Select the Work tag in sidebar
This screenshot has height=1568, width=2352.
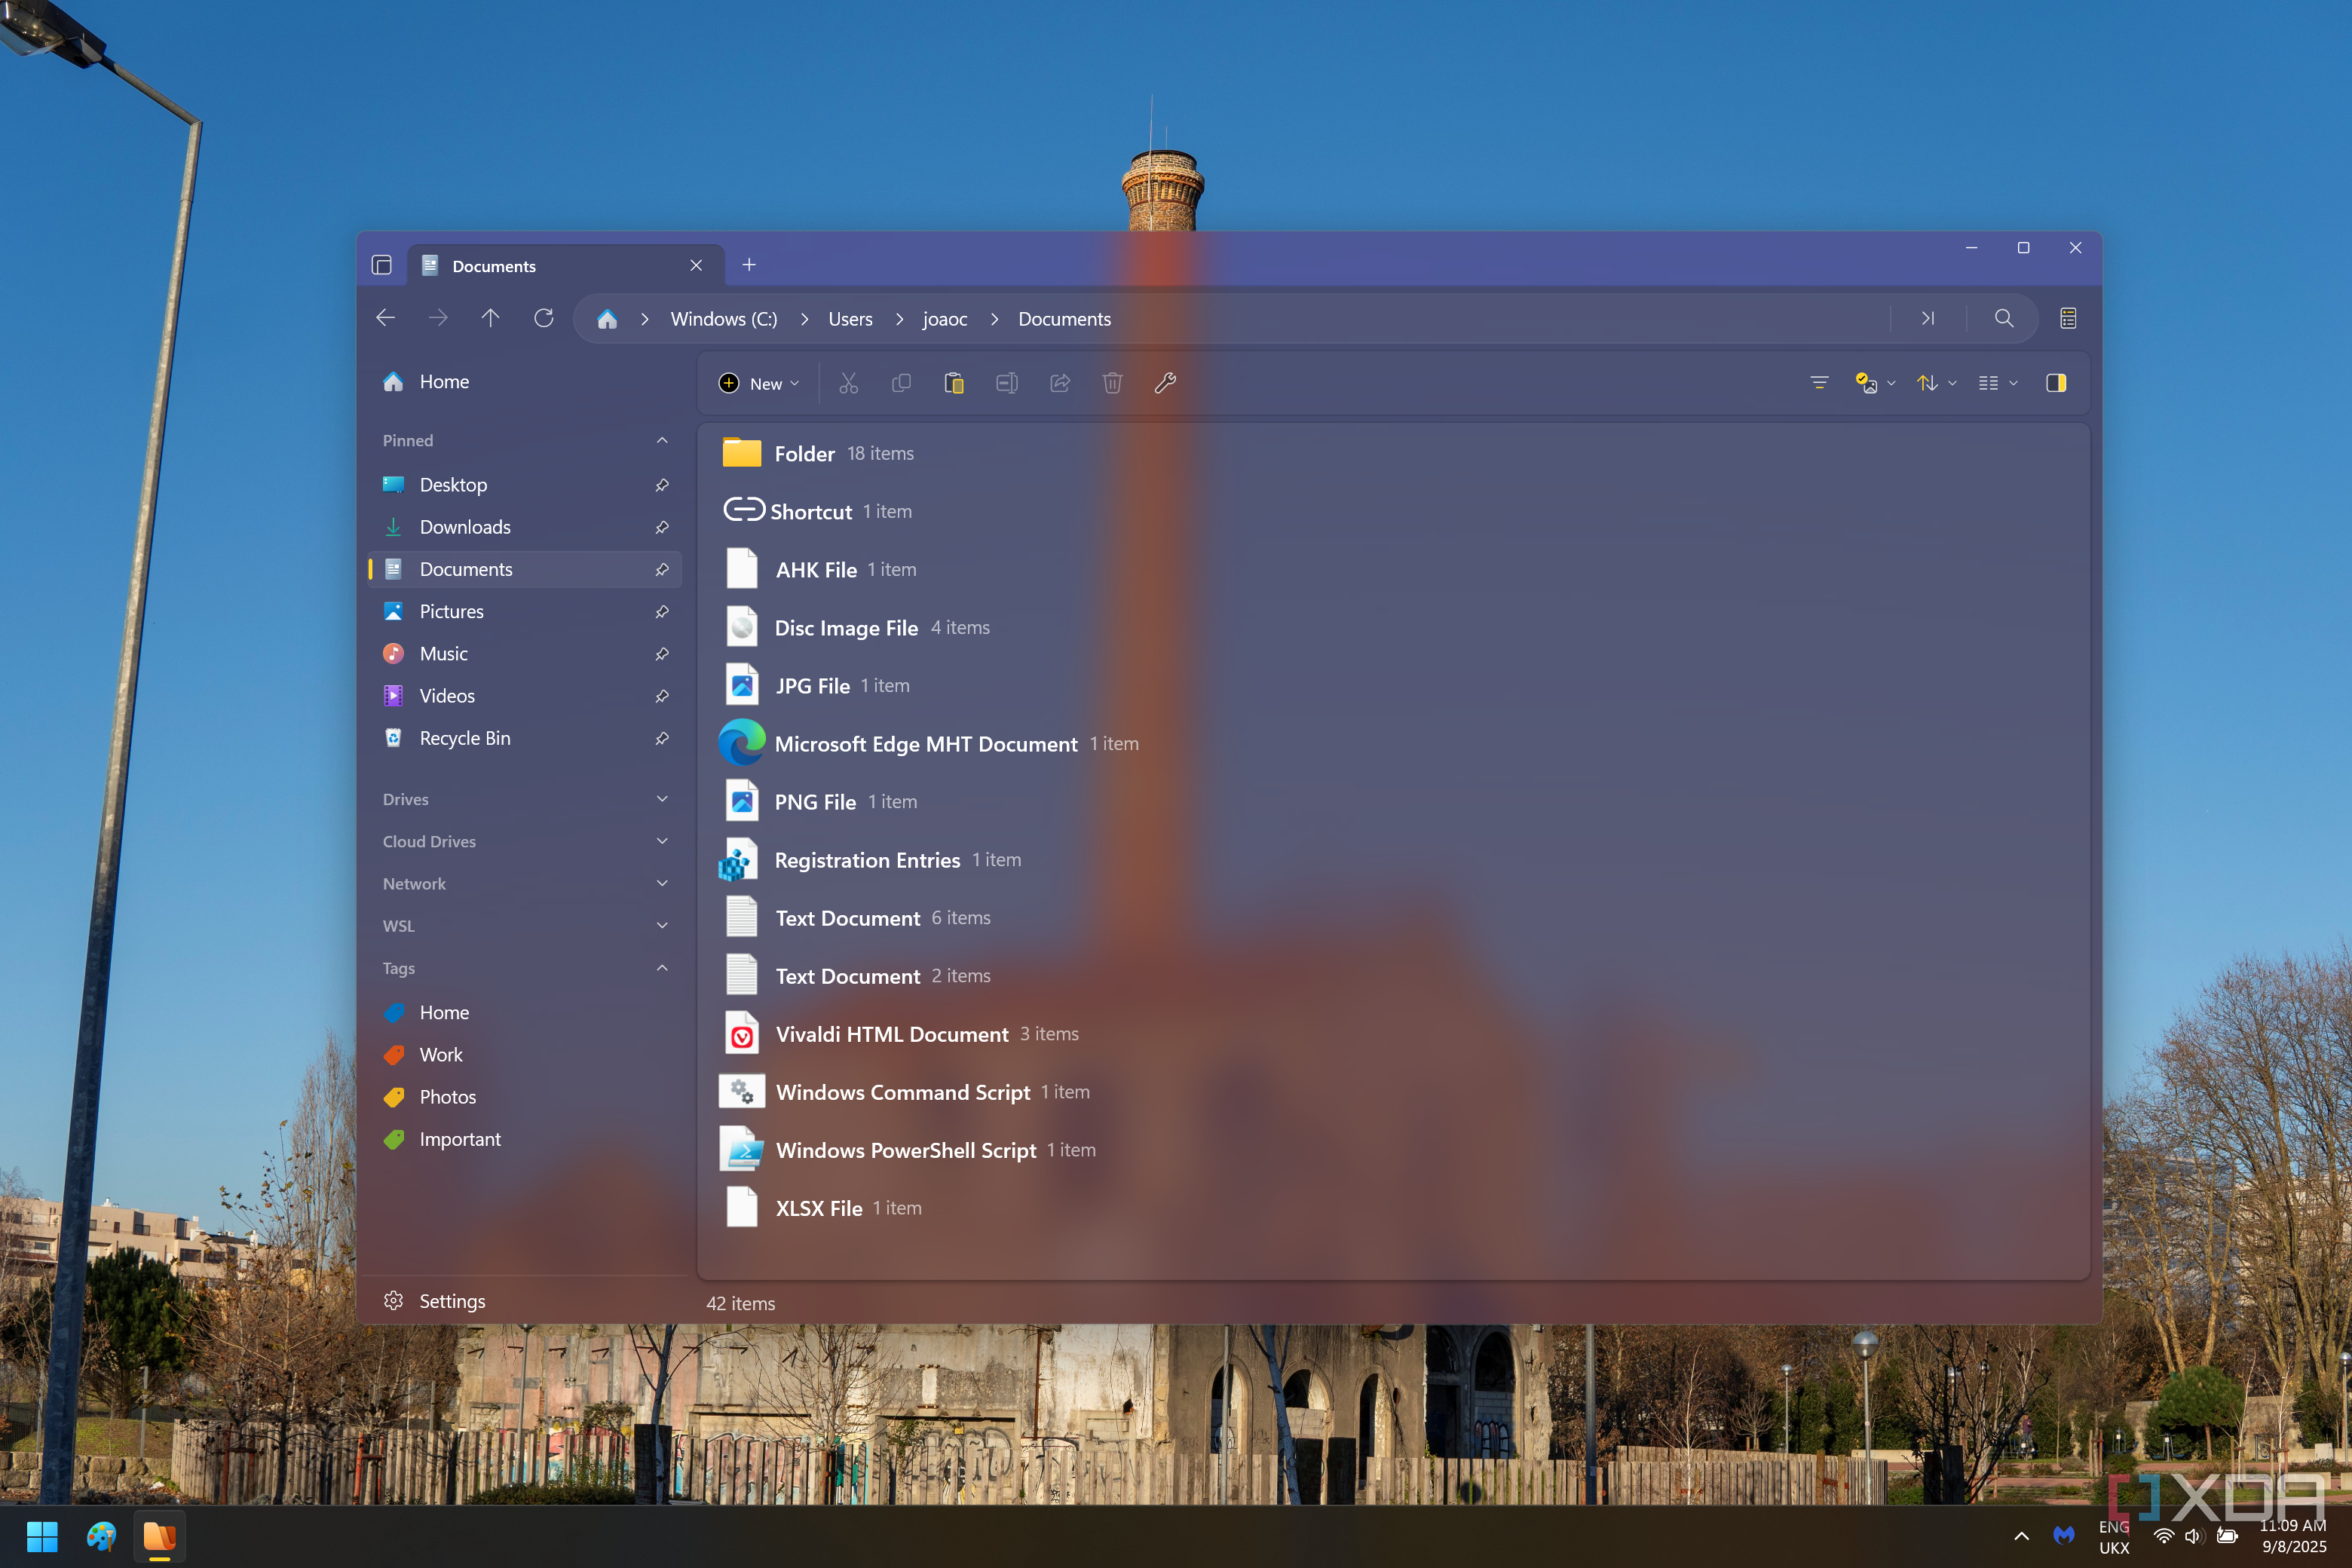pos(524,1055)
